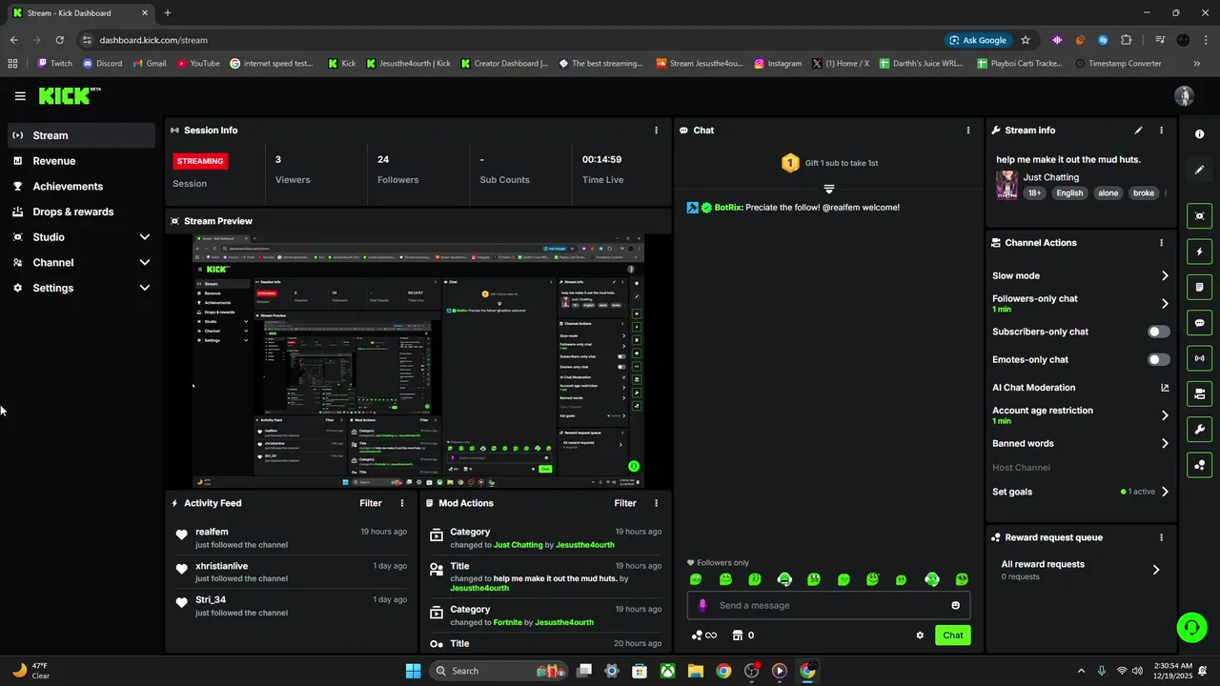Screen dimensions: 1220x686
Task: Select Stream in left sidebar
Action: 81,135
